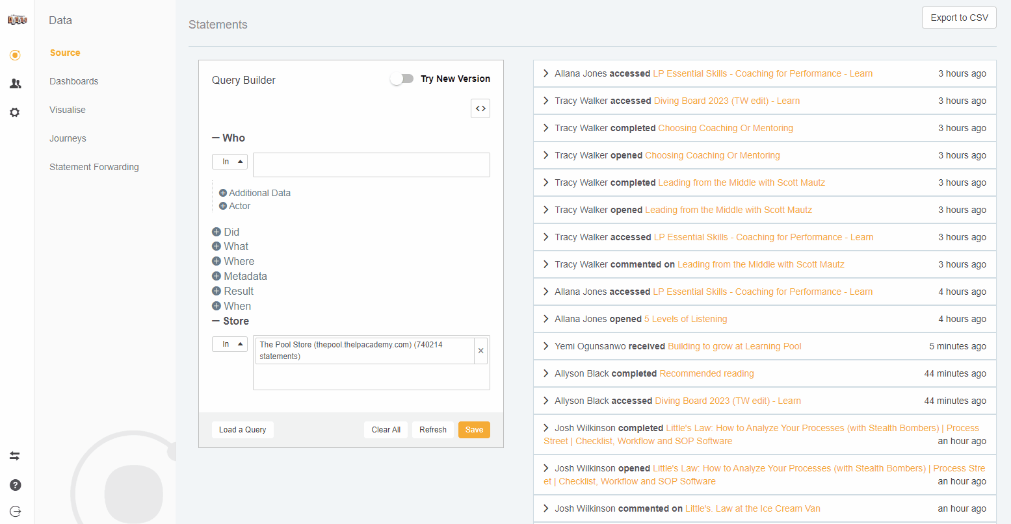This screenshot has width=1011, height=524.
Task: Expand Tracy Walker completed Choosing Coaching statement
Action: [x=546, y=128]
